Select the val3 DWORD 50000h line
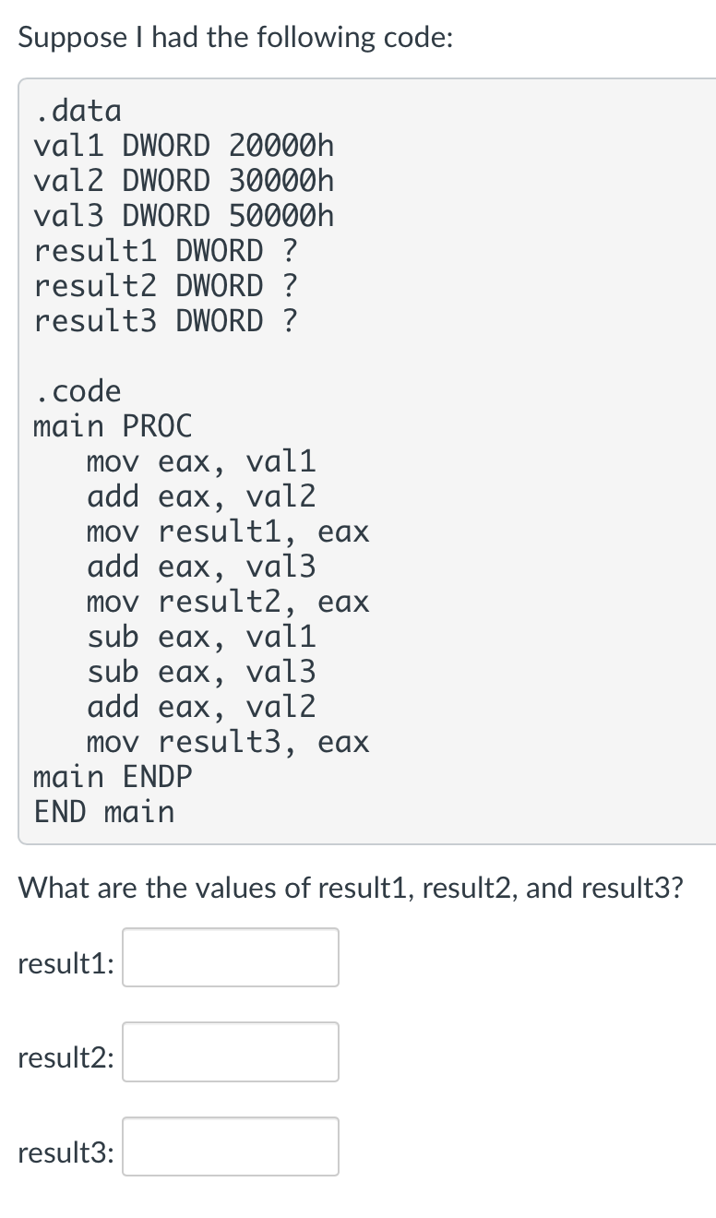The height and width of the screenshot is (1218, 716). 184,216
